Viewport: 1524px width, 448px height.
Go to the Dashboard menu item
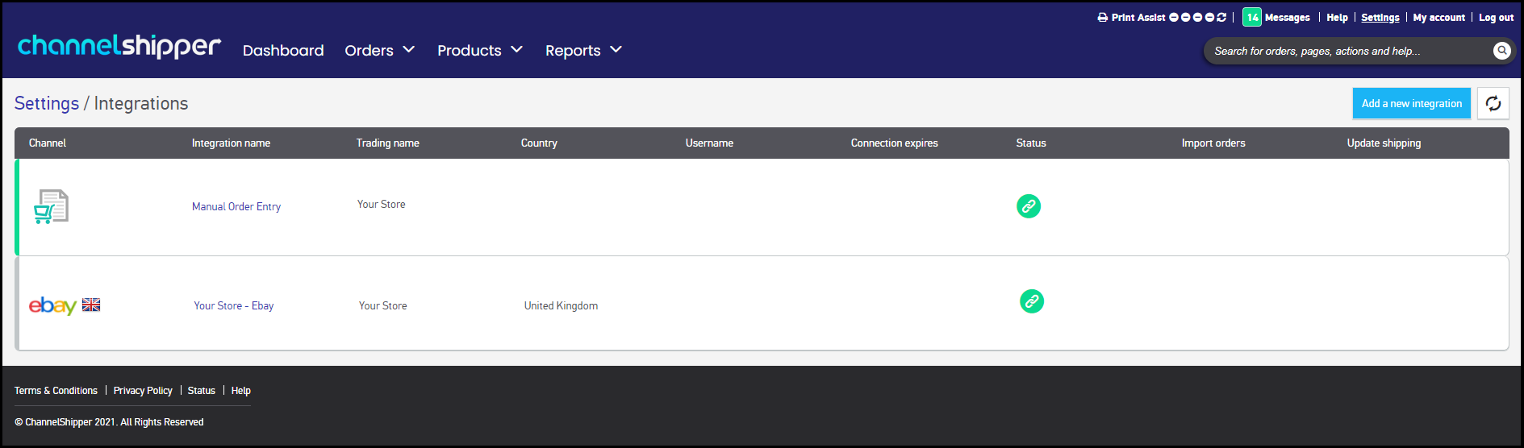(283, 50)
